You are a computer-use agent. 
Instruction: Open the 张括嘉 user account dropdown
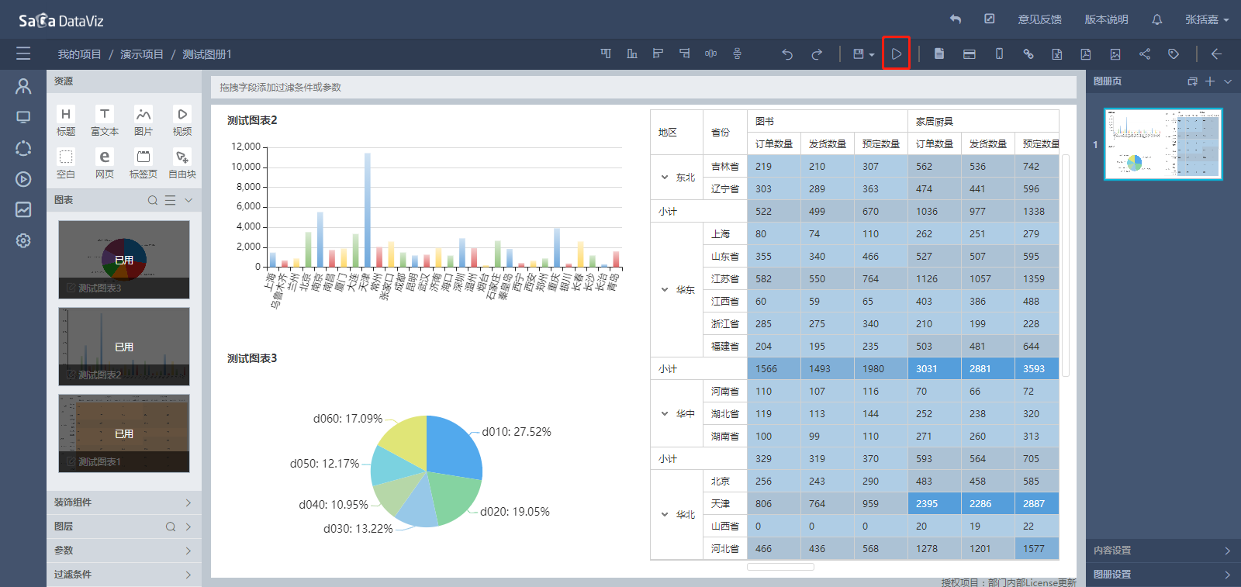point(1207,19)
